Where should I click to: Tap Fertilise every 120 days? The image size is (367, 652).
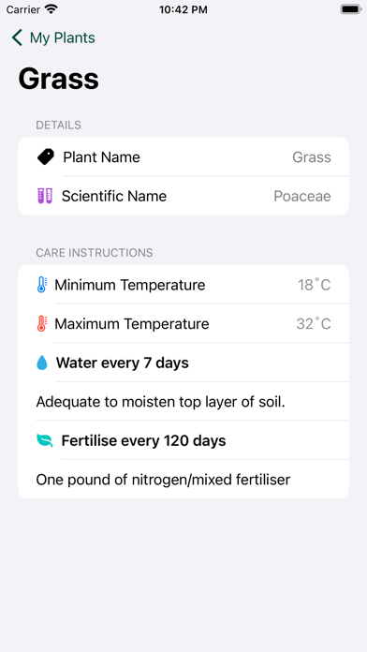(144, 440)
